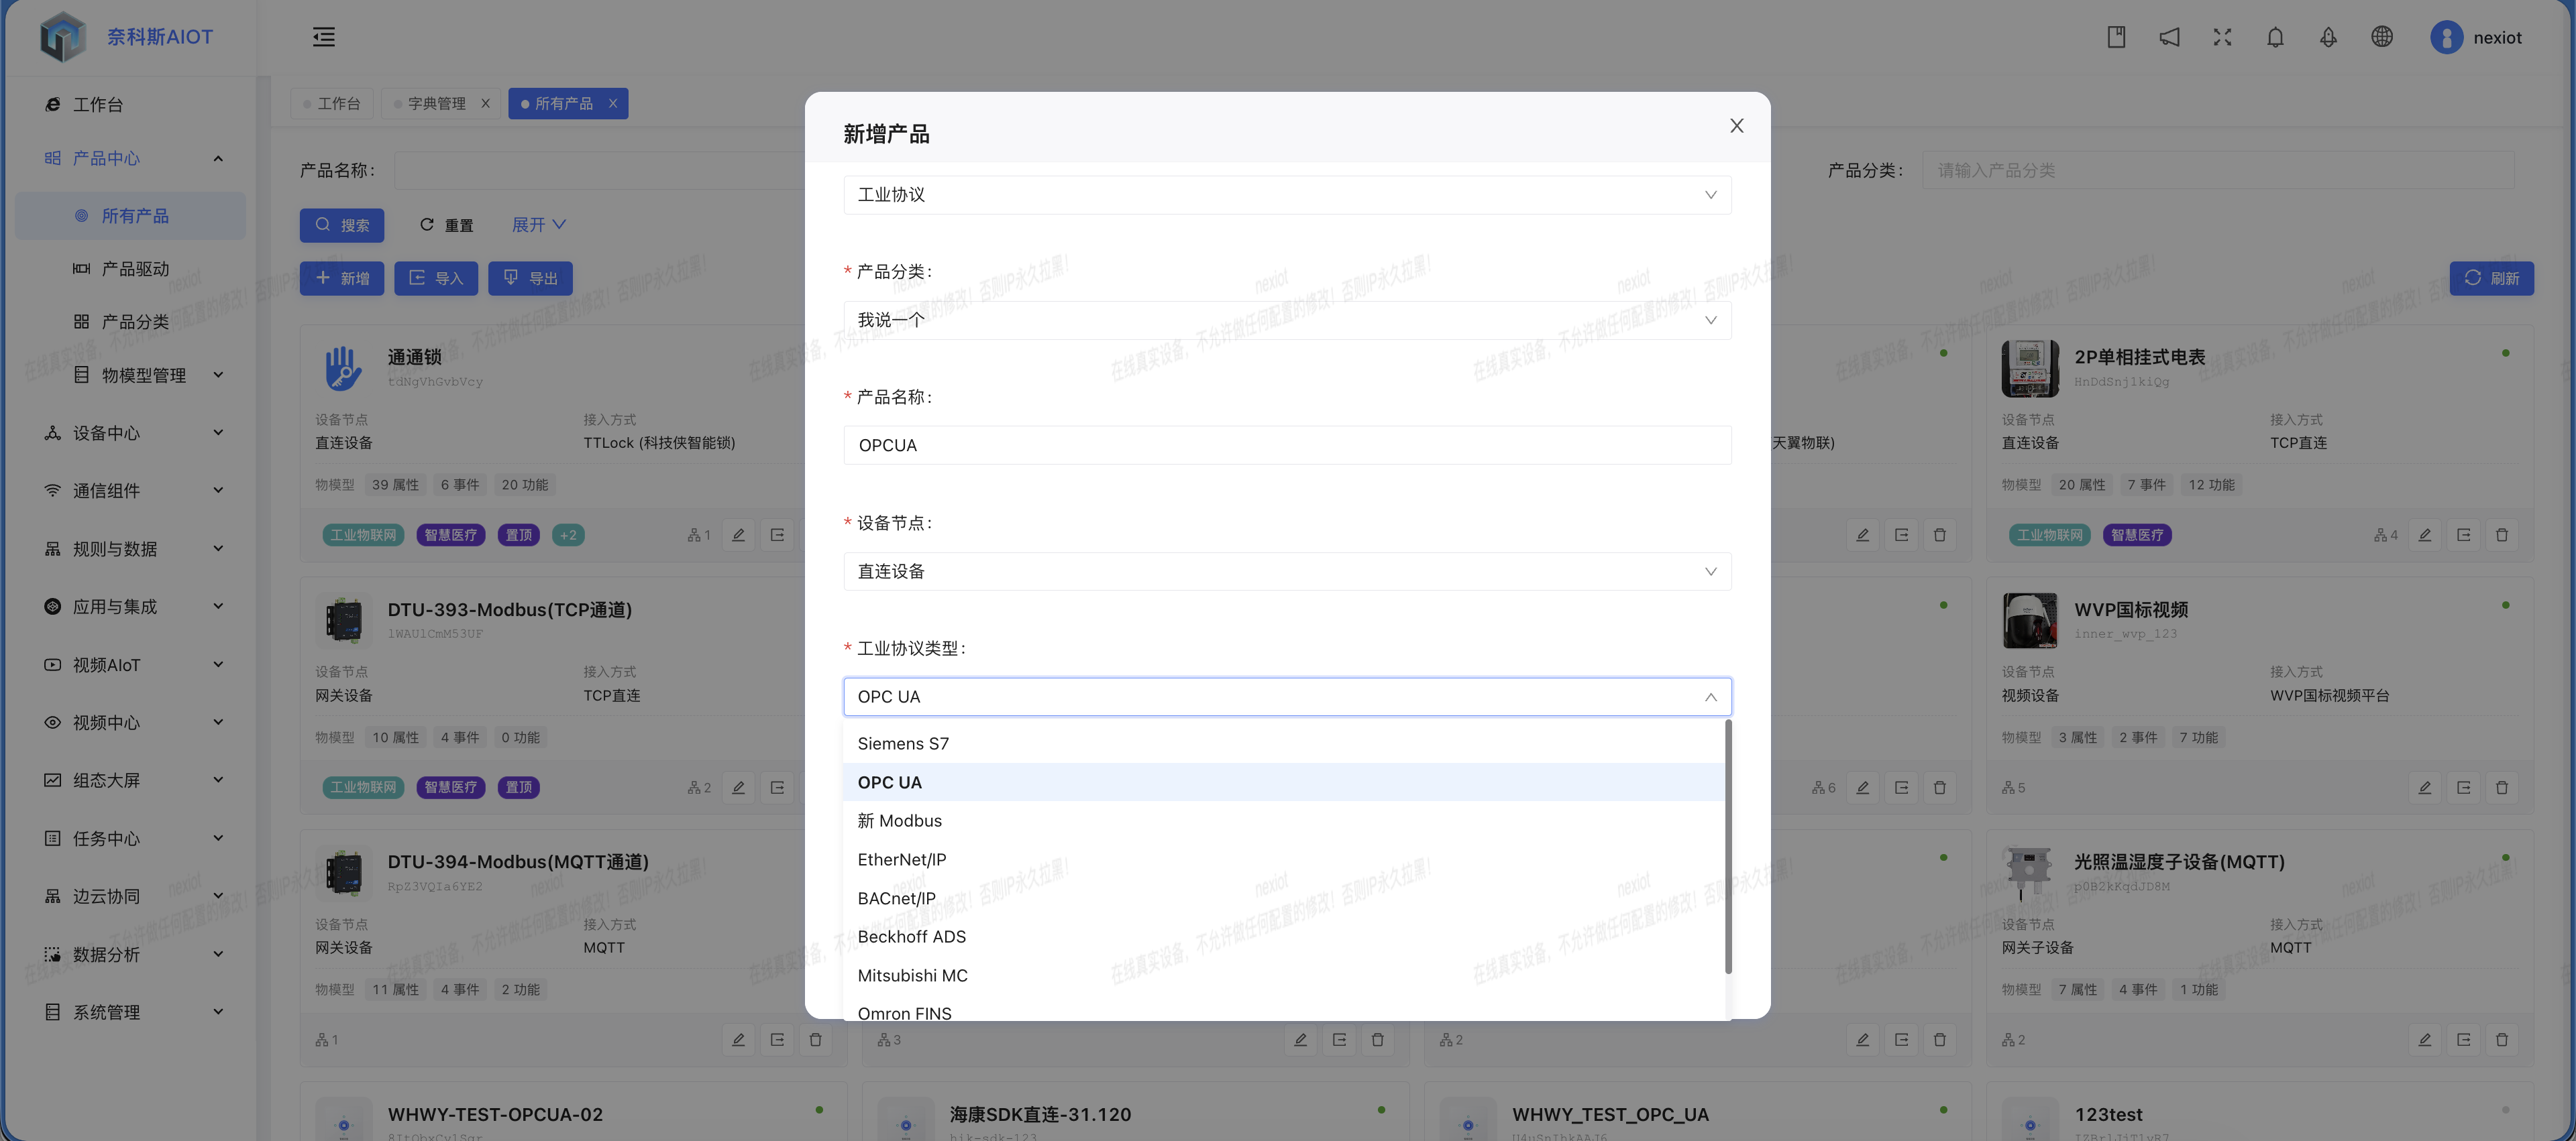Edit the DTU-393-Modbus product

tap(738, 787)
